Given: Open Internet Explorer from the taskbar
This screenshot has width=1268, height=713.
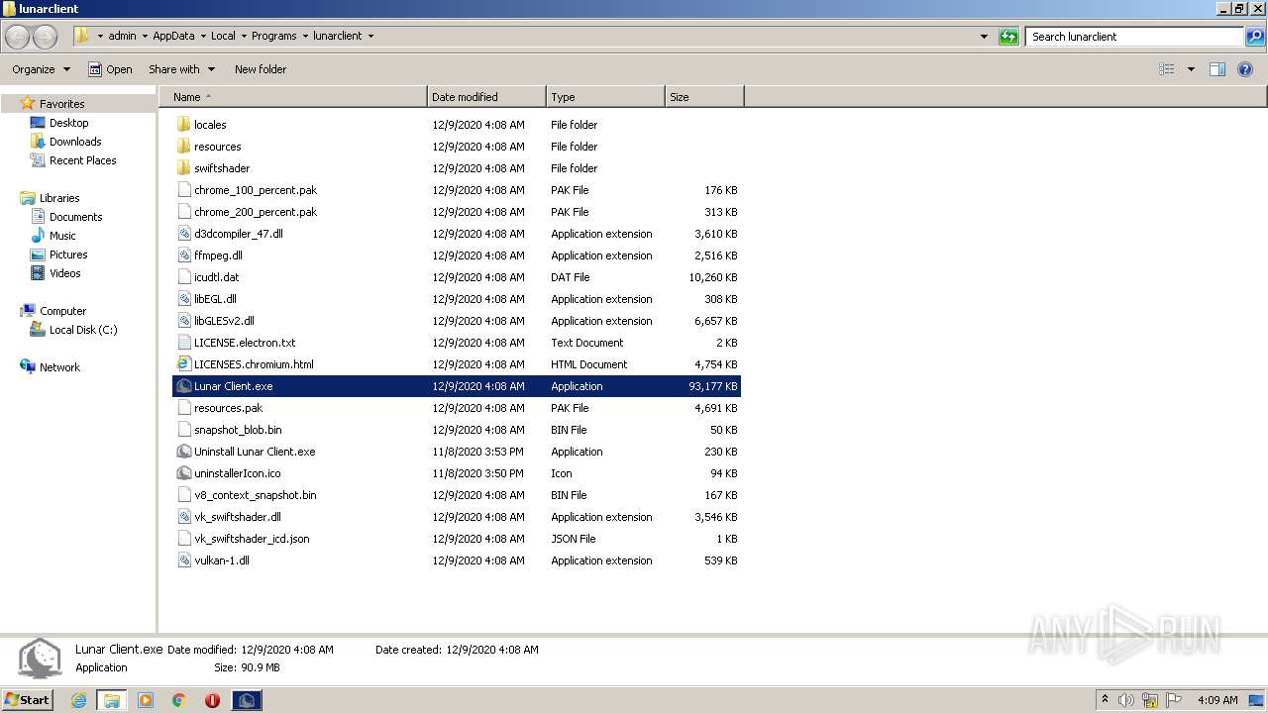Looking at the screenshot, I should click(x=78, y=700).
